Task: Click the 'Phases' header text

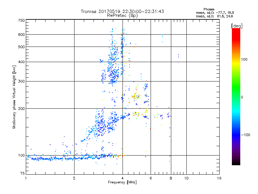Action: (x=209, y=9)
